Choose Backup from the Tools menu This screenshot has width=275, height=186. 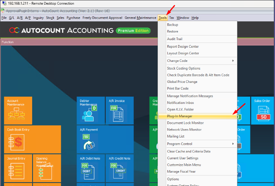(198, 25)
